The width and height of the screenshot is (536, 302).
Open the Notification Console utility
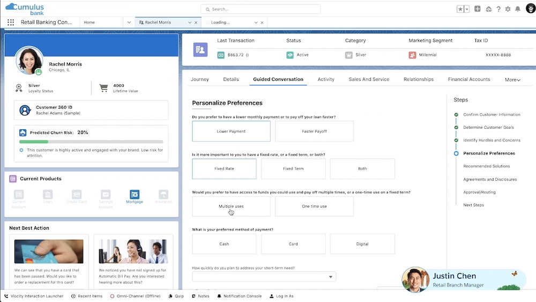point(239,296)
